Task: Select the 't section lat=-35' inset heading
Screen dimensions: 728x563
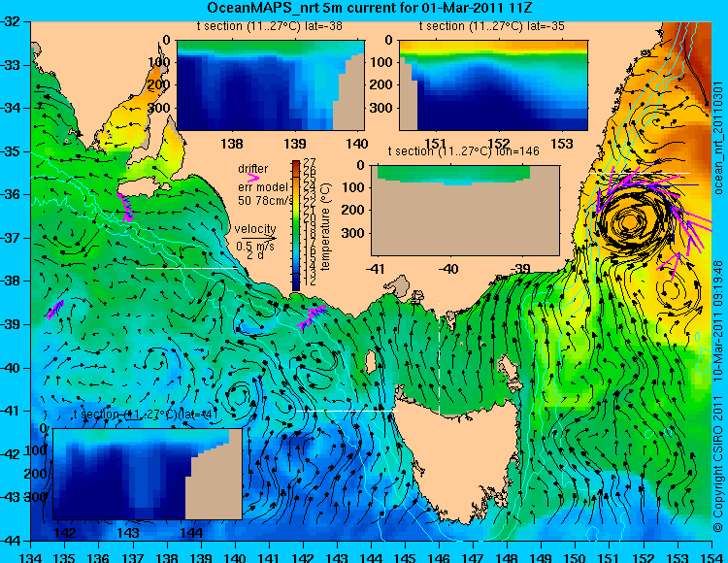Action: (x=492, y=26)
